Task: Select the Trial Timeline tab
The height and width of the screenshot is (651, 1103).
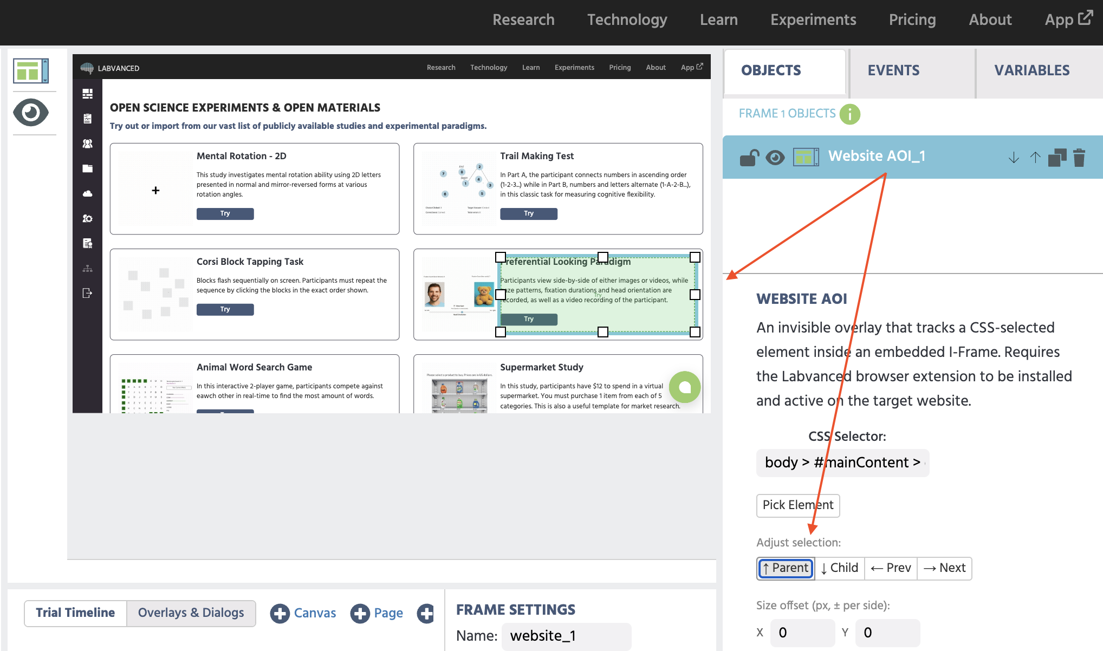Action: (75, 613)
